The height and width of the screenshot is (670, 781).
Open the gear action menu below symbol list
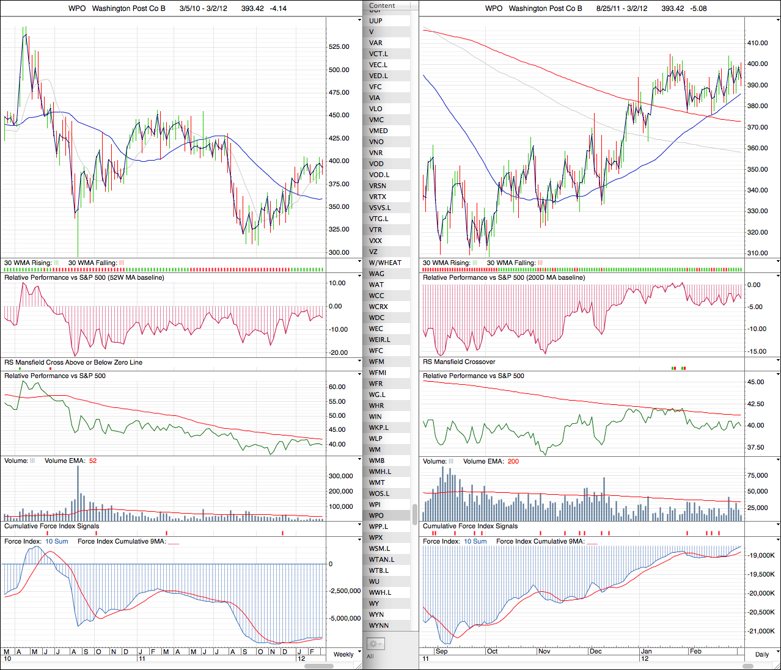[x=375, y=644]
